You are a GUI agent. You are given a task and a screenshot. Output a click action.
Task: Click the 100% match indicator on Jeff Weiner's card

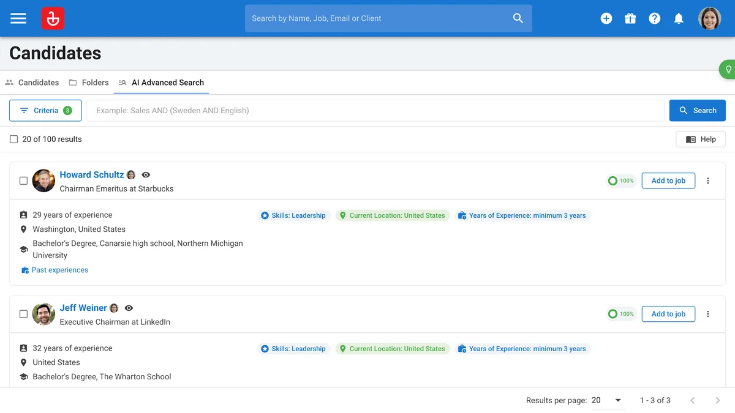(621, 314)
